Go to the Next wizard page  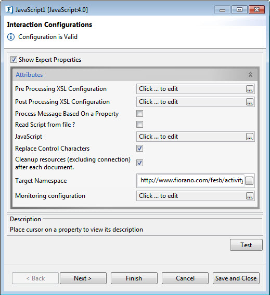[x=83, y=278]
